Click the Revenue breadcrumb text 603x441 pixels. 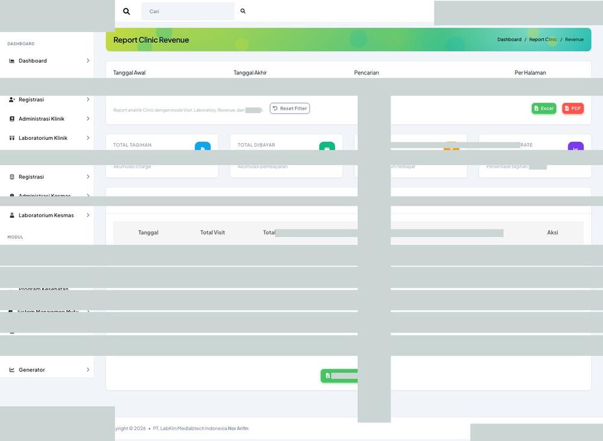[574, 40]
